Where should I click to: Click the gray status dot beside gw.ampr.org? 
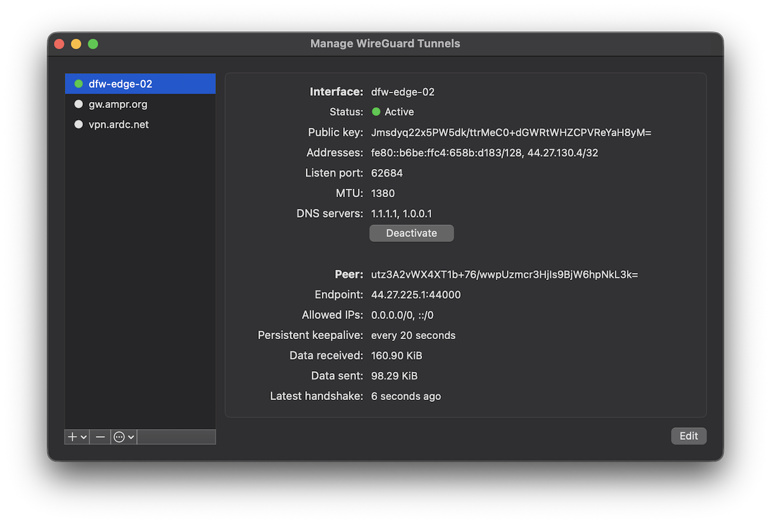tap(79, 104)
